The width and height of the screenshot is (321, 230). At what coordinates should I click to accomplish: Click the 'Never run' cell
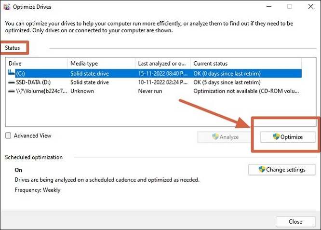pos(150,91)
